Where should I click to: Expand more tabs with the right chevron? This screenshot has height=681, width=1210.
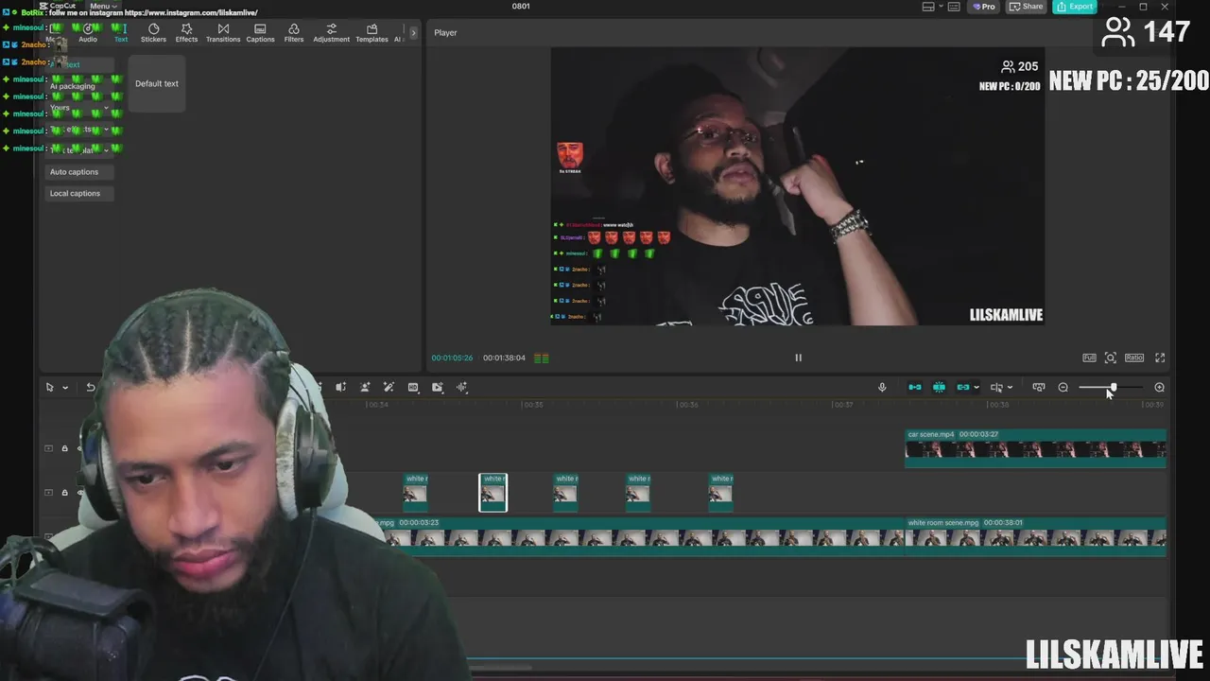coord(413,33)
